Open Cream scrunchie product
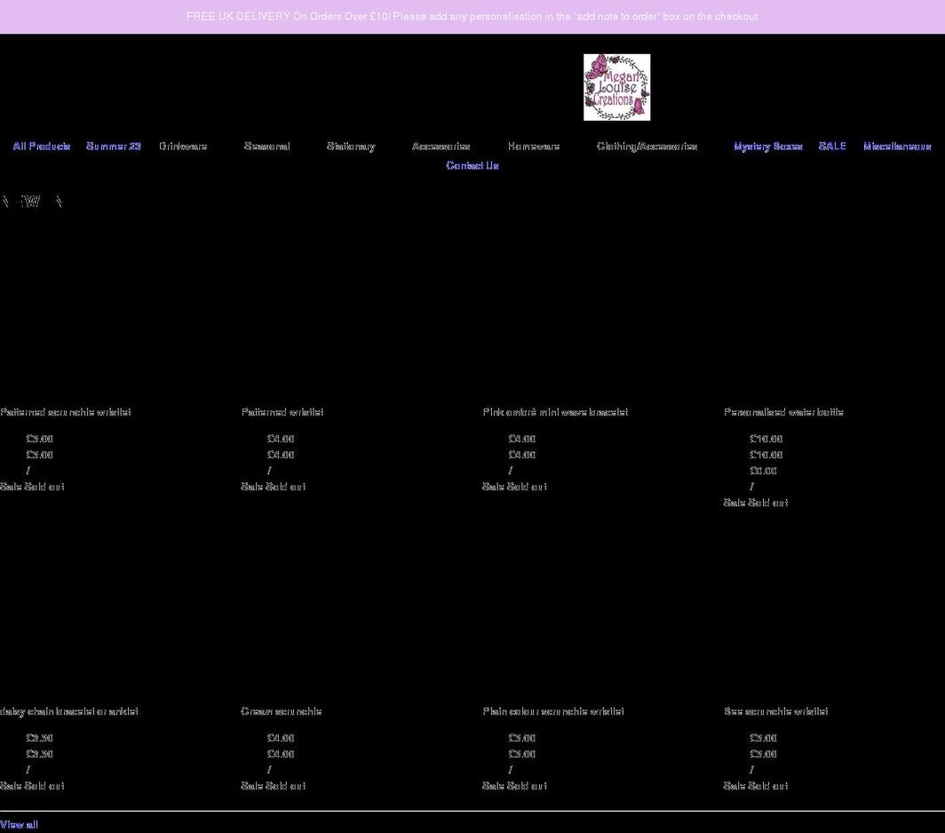The width and height of the screenshot is (945, 833). point(282,711)
